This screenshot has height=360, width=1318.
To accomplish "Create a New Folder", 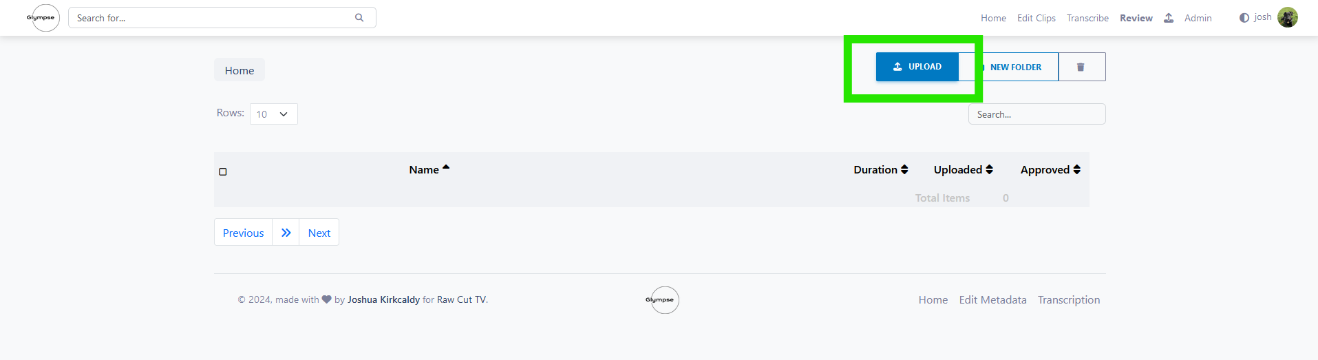I will coord(1015,67).
